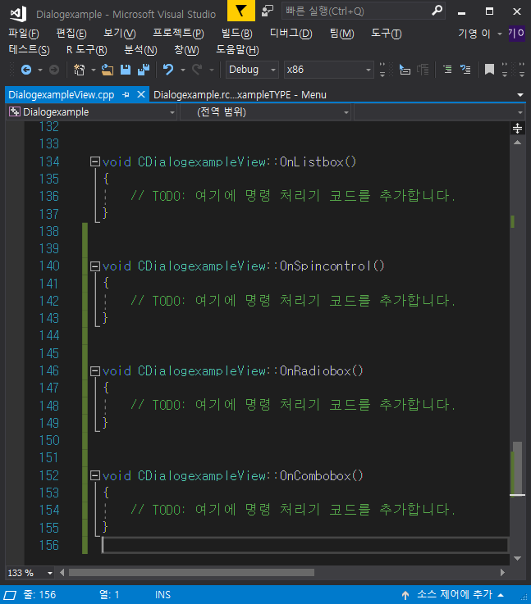Click the pin icon on DialogexampleView.cpp tab
Image resolution: width=531 pixels, height=604 pixels.
[x=126, y=94]
